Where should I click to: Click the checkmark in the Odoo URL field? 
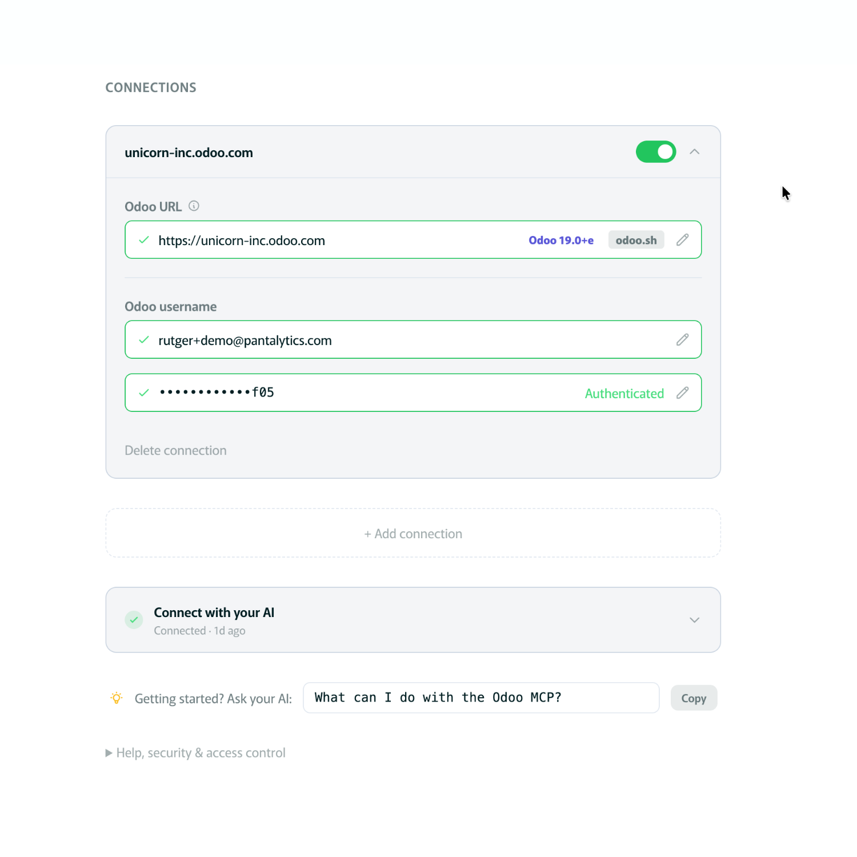pyautogui.click(x=144, y=240)
